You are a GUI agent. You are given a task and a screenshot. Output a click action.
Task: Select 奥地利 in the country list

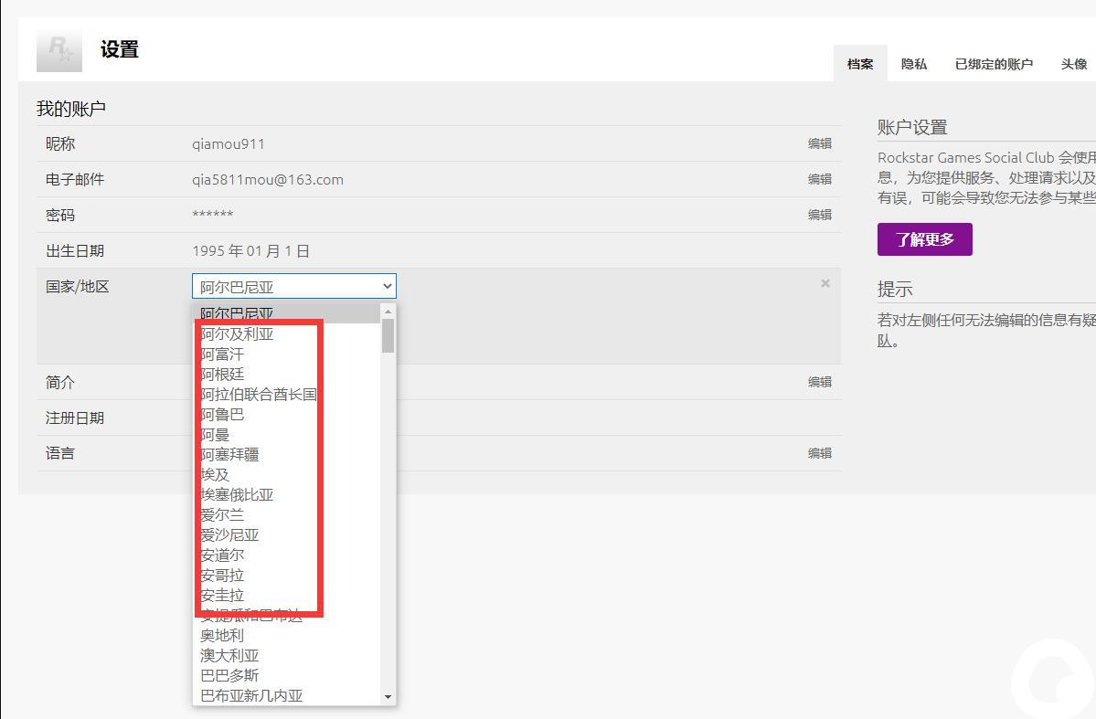pyautogui.click(x=287, y=635)
